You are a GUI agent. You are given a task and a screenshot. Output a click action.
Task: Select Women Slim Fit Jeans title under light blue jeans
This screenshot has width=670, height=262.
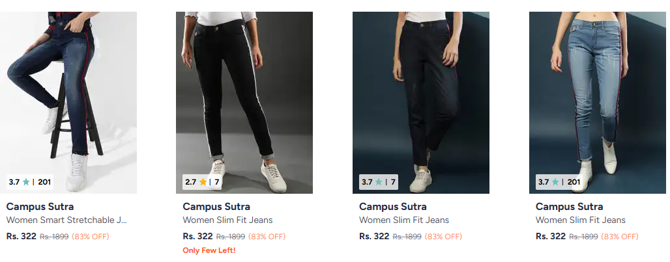(581, 220)
